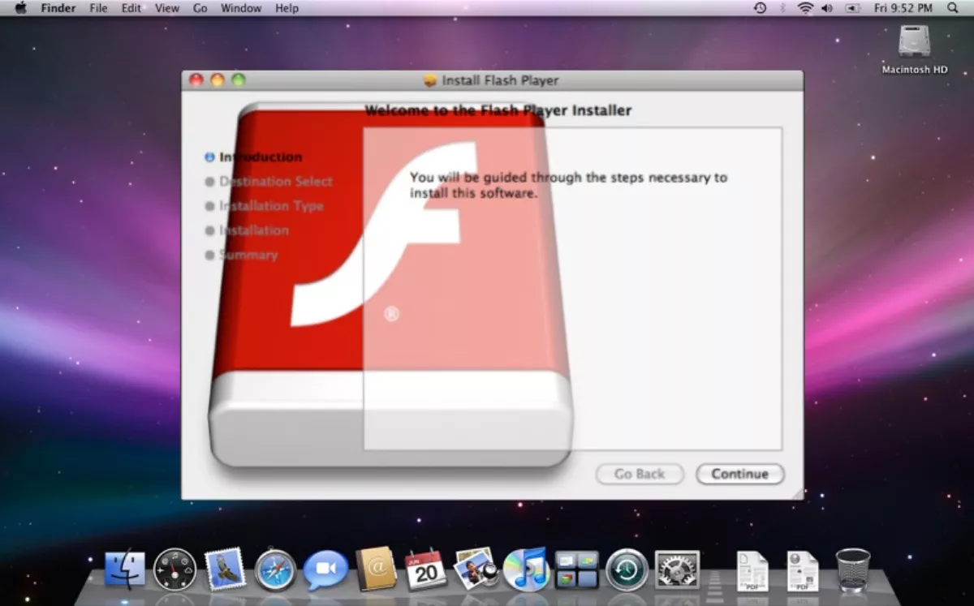974x606 pixels.
Task: Open iTunes from the Dock
Action: [x=526, y=569]
